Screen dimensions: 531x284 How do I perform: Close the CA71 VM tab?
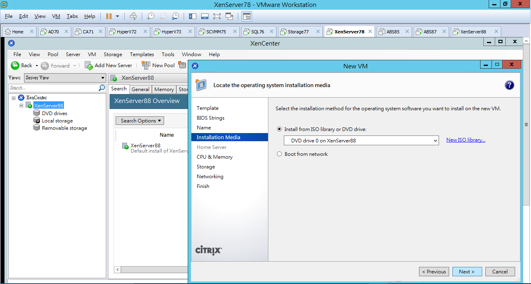[100, 32]
